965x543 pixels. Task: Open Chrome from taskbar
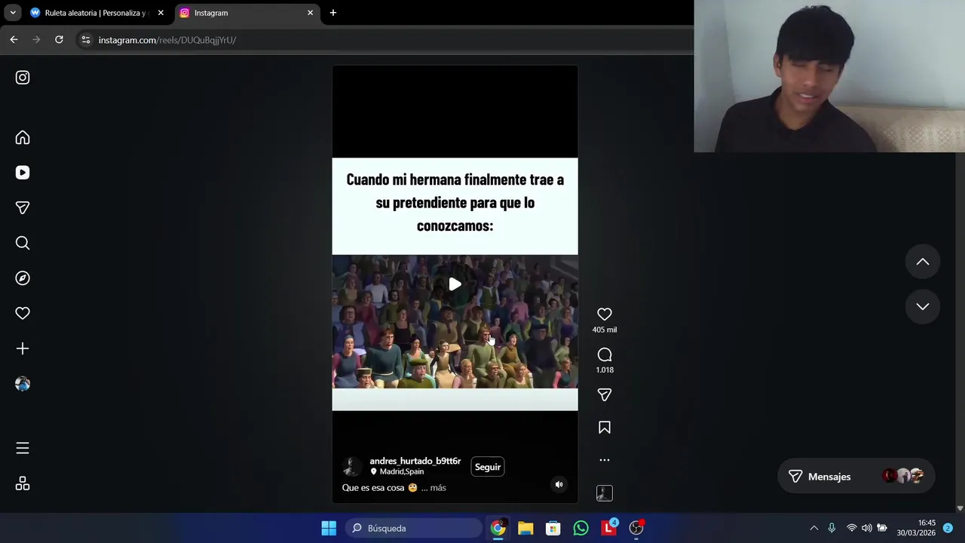[x=498, y=528]
